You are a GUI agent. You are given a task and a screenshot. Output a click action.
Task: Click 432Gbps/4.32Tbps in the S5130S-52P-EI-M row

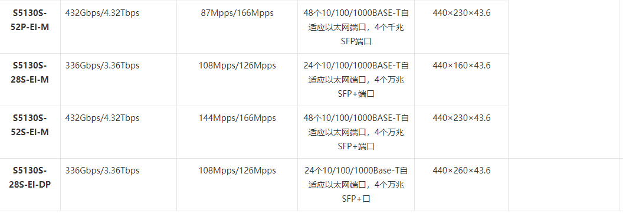[103, 13]
